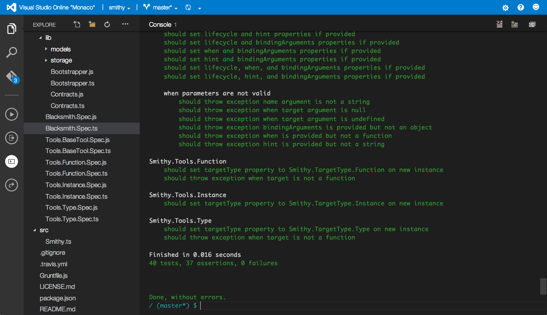Open the smithy project dropdown
This screenshot has height=315, width=547.
tap(120, 8)
